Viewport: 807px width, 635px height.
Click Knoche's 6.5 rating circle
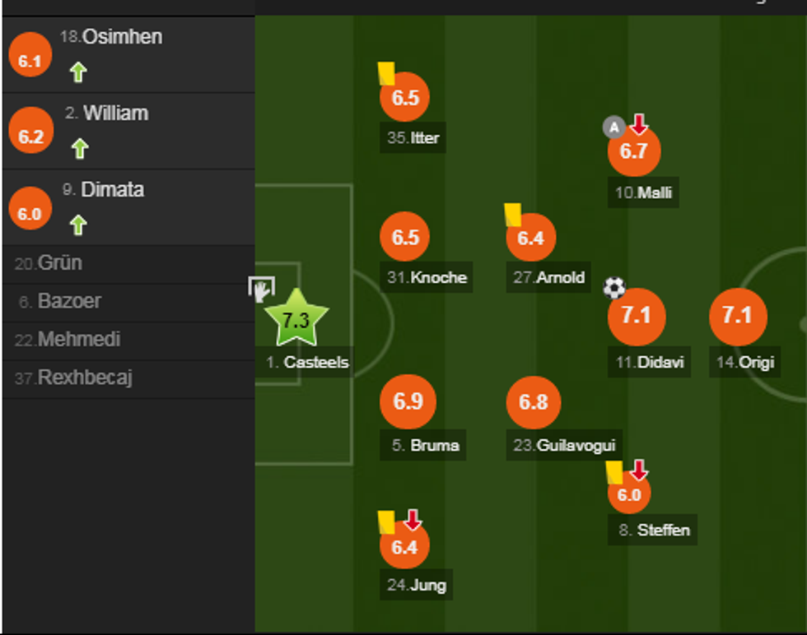[x=405, y=237]
